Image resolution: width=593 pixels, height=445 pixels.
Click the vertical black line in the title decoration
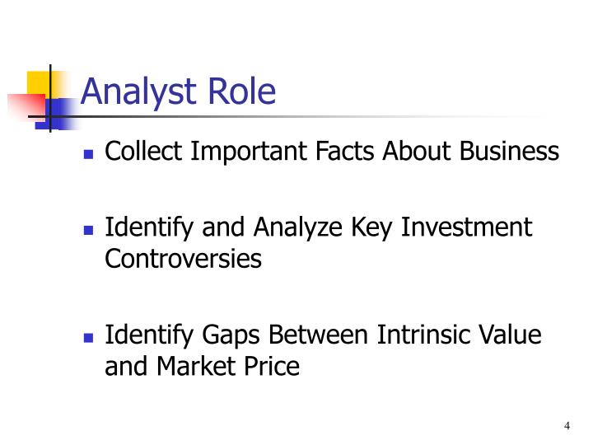point(50,98)
